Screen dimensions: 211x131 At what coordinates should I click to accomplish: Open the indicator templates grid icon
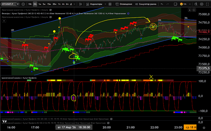click(109, 4)
